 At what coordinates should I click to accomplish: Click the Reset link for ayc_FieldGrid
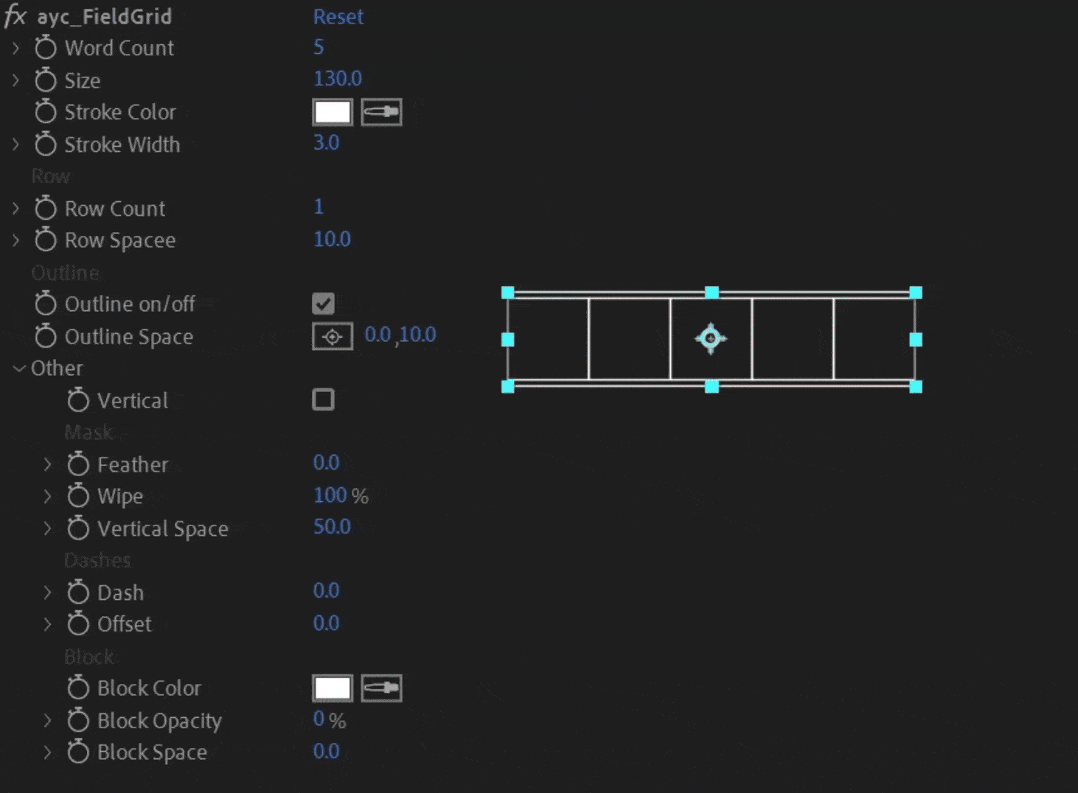338,16
